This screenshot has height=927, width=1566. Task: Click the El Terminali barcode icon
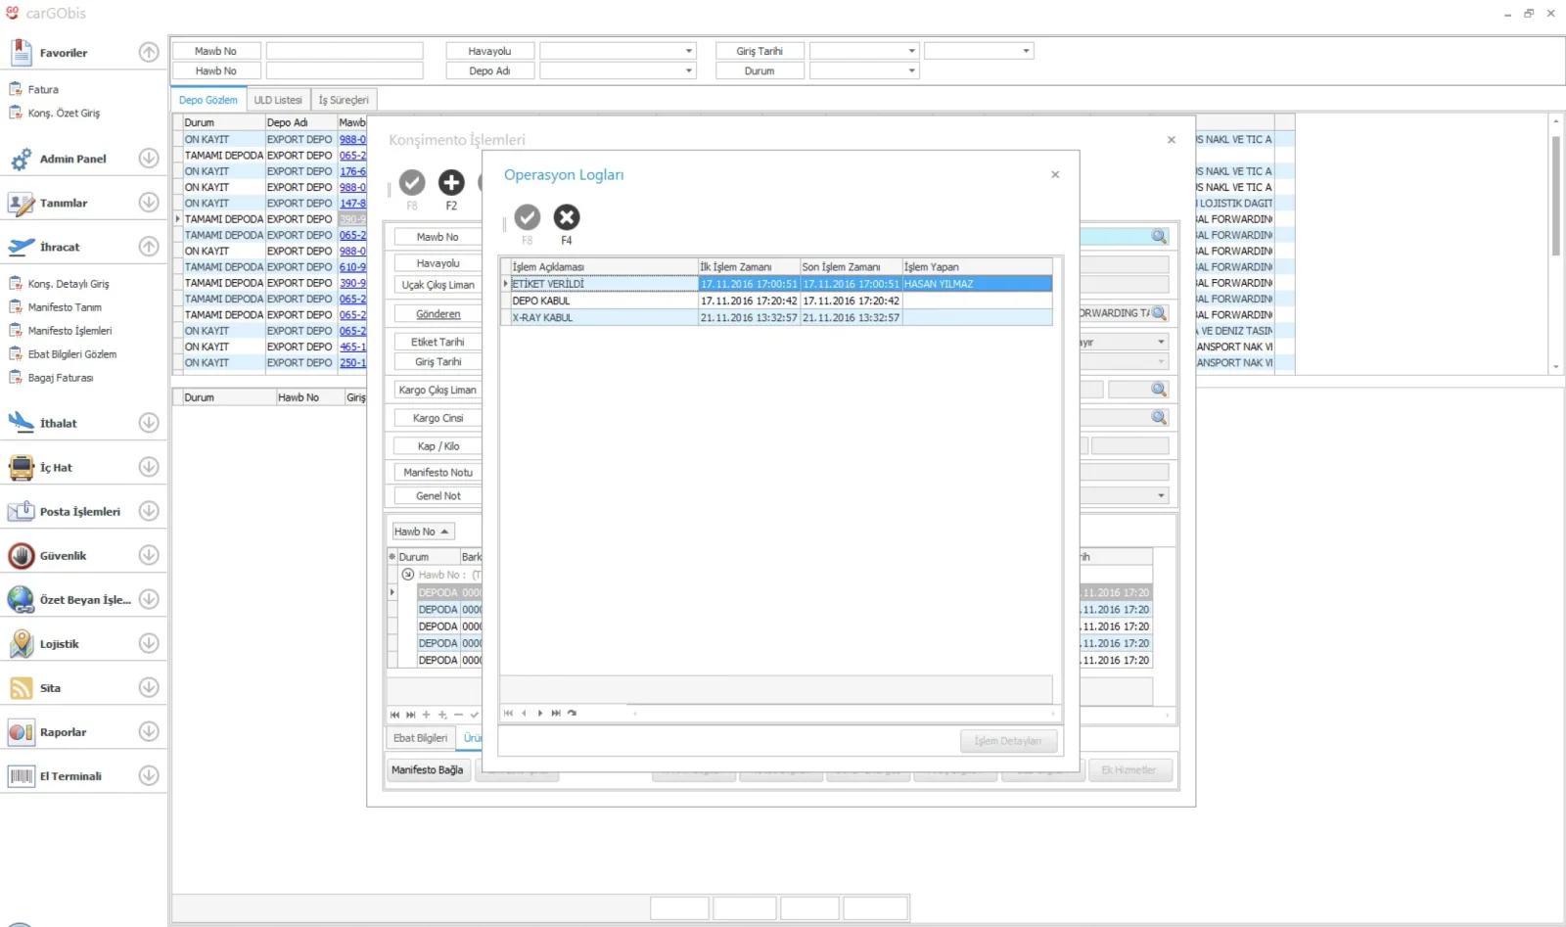[21, 776]
